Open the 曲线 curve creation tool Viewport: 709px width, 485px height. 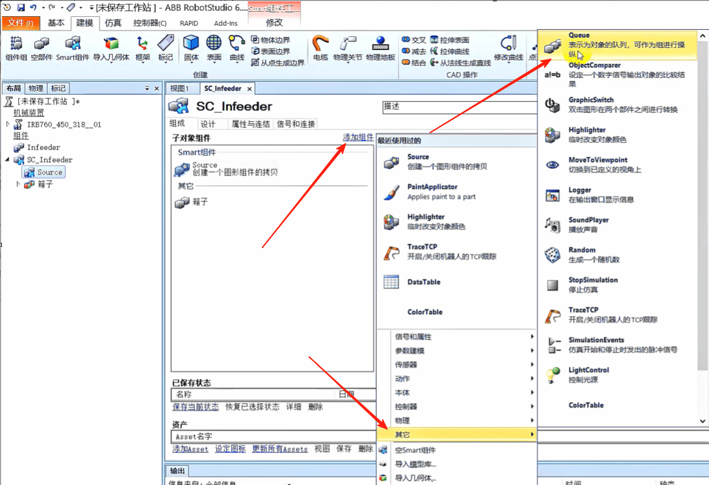[237, 48]
